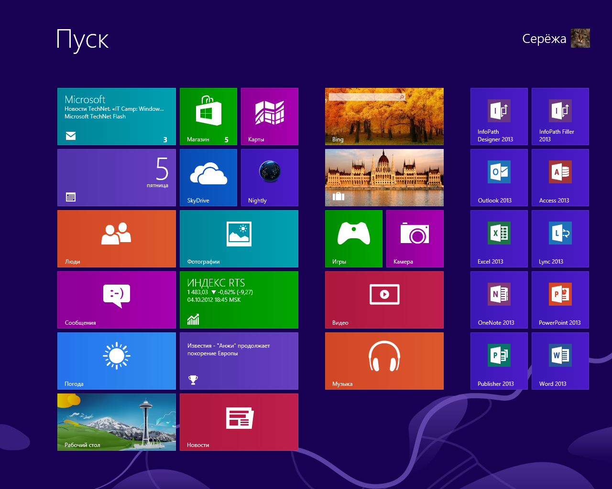Image resolution: width=612 pixels, height=489 pixels.
Task: Open the SkyDrive tile
Action: click(x=208, y=178)
